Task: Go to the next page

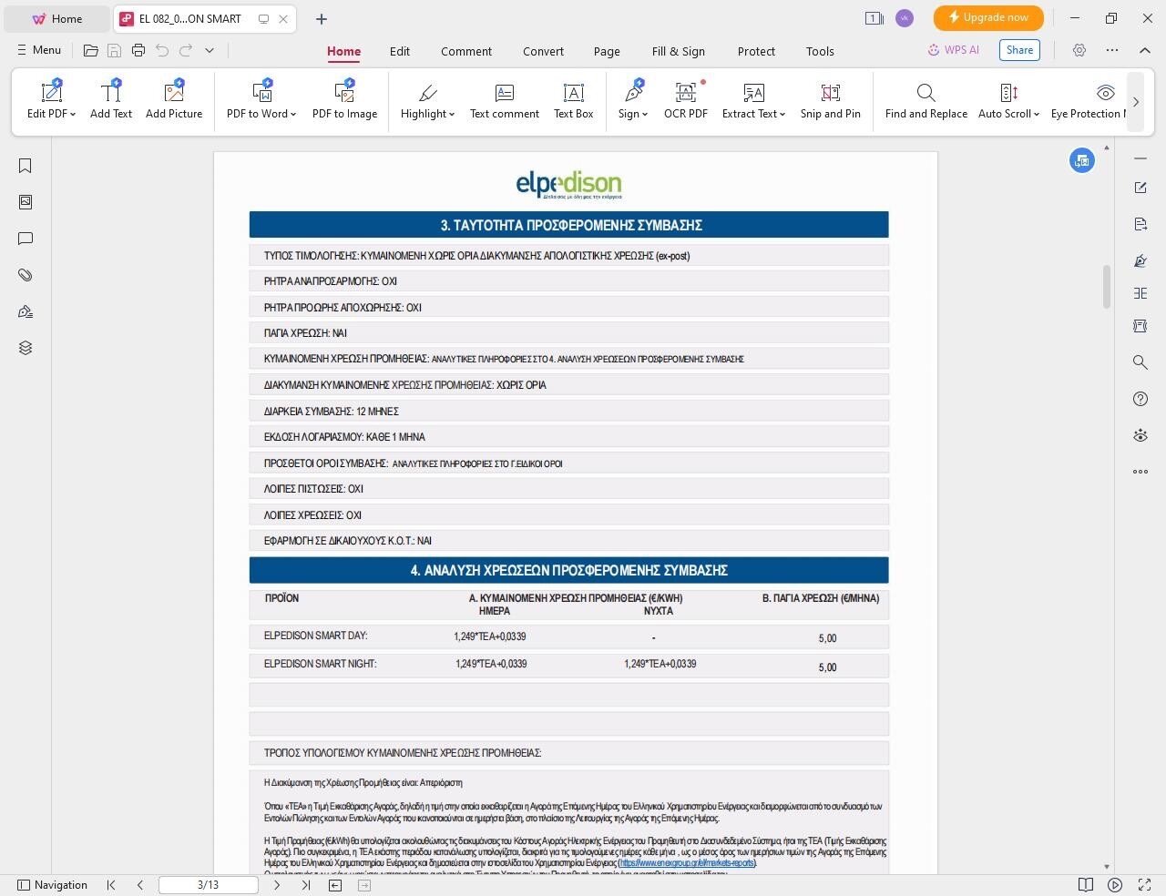Action: click(277, 885)
